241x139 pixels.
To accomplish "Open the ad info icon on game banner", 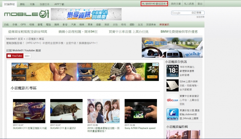I will (154, 65).
